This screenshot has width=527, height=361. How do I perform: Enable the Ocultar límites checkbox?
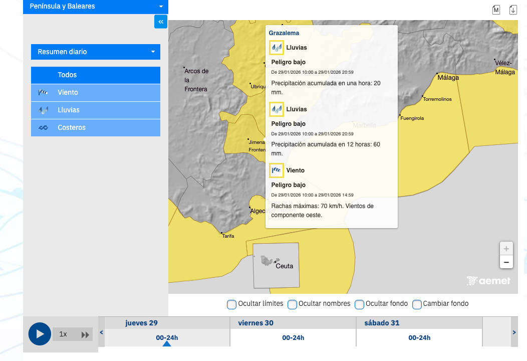pyautogui.click(x=232, y=304)
